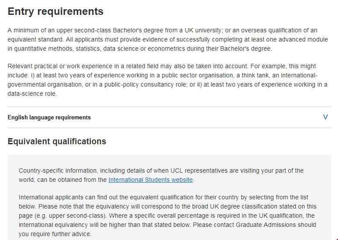Click the "Country-specific information" paragraph
Viewport: 338px width, 240px height.
161,175
